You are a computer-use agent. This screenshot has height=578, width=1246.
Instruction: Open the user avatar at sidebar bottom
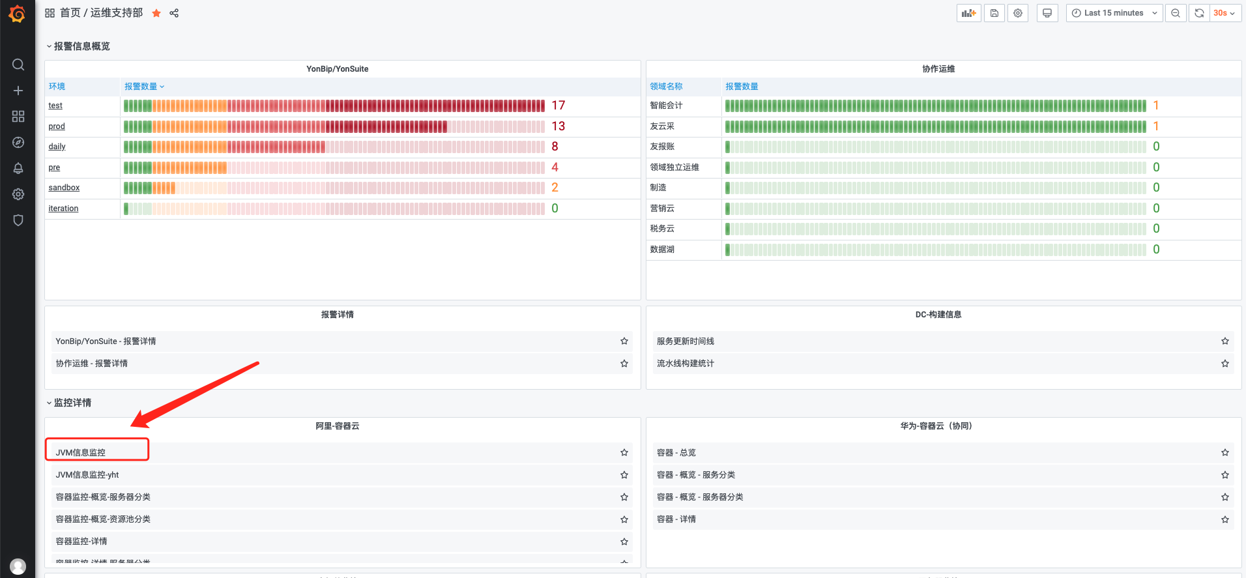[x=18, y=566]
